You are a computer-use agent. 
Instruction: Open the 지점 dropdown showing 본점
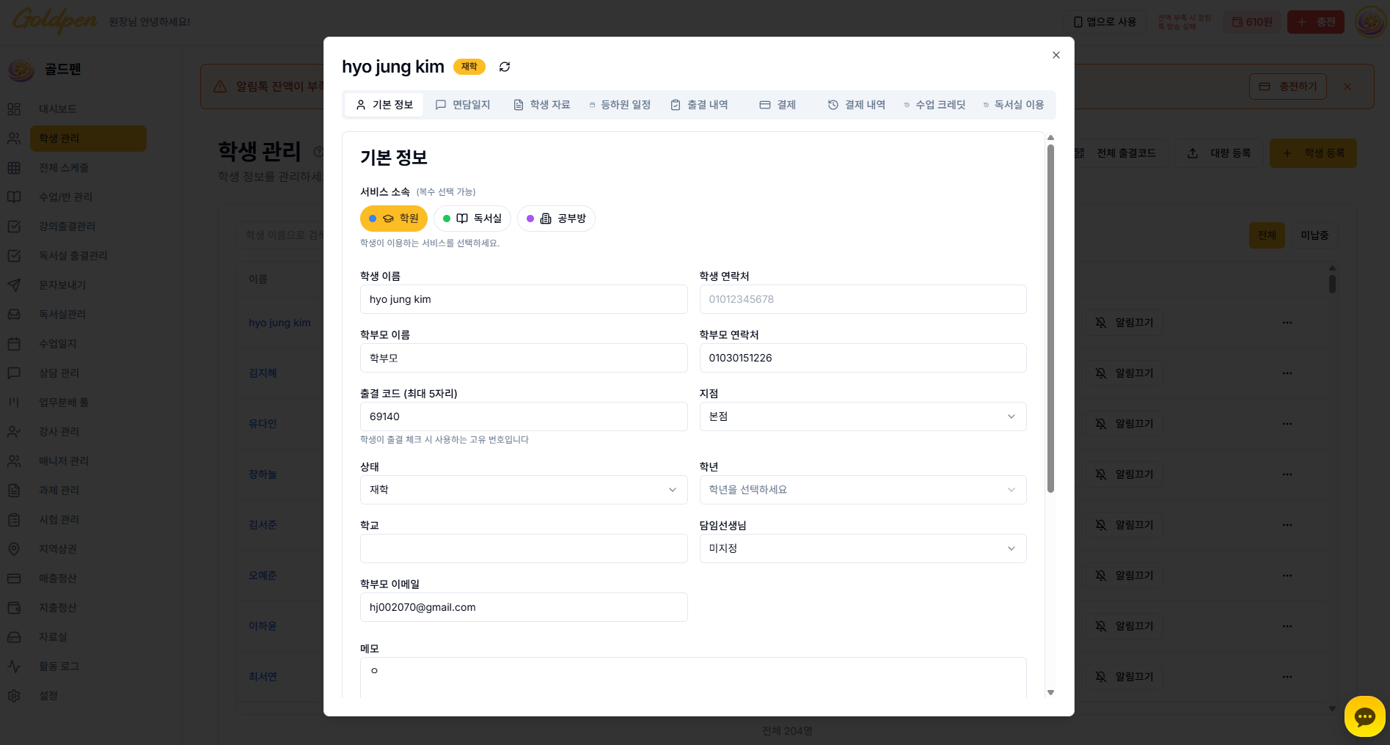862,416
